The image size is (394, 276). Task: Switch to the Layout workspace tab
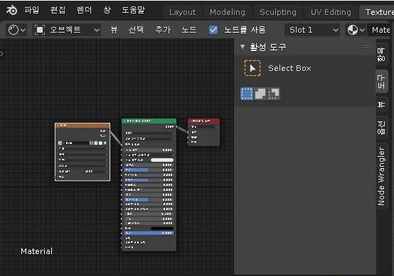(183, 12)
